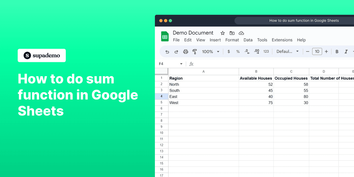Apply percent format icon
The width and height of the screenshot is (354, 177).
point(238,52)
